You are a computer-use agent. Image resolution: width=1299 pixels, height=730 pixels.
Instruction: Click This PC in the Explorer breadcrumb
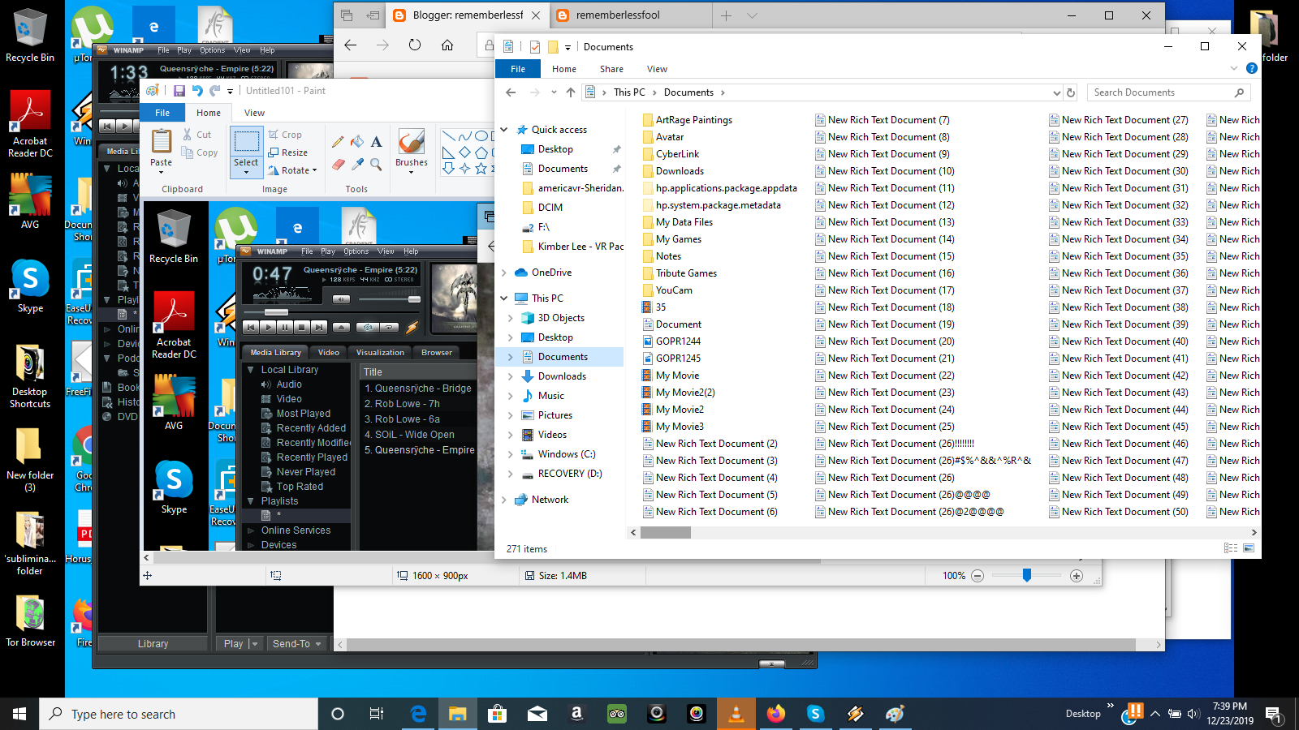click(629, 92)
